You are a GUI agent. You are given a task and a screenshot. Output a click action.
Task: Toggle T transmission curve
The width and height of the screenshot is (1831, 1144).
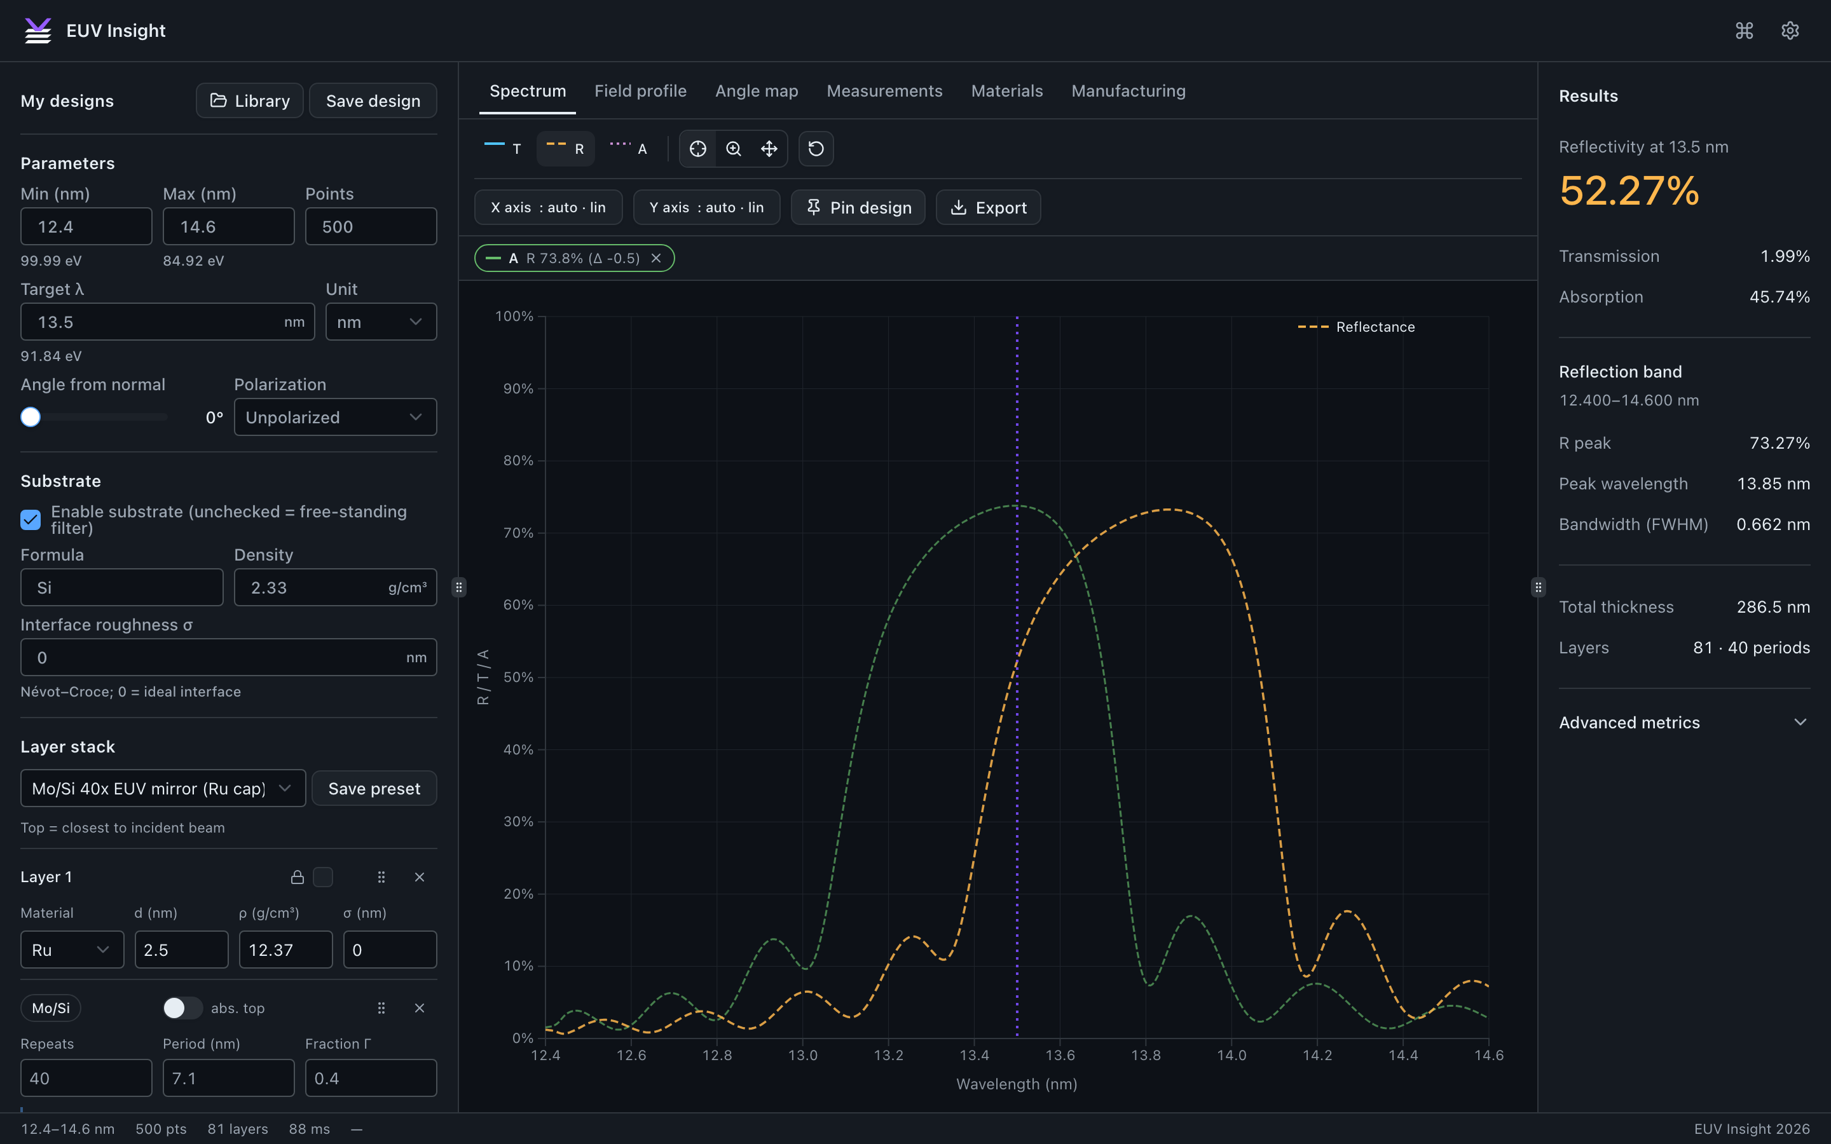click(x=502, y=148)
